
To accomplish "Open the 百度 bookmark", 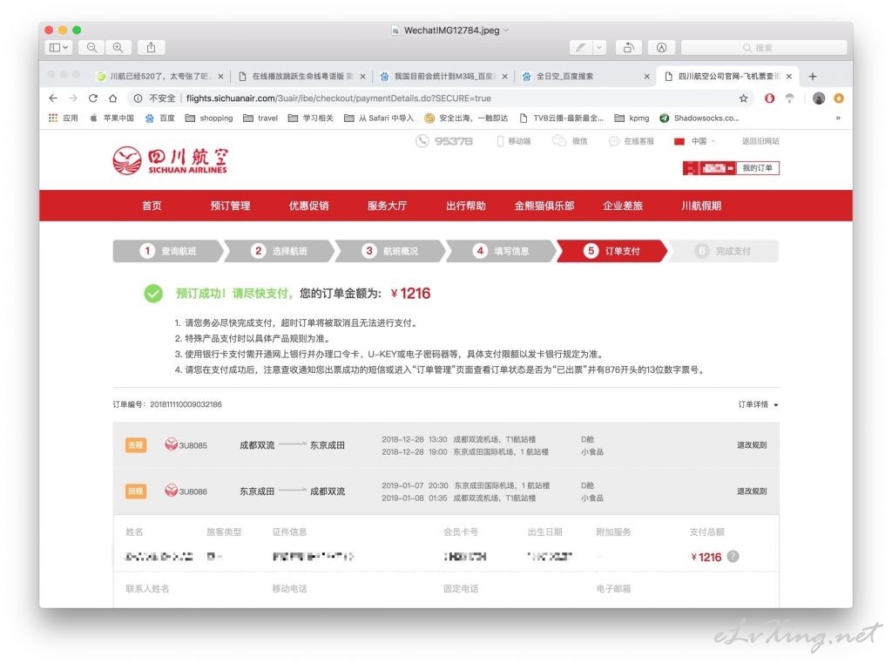I will [x=160, y=119].
